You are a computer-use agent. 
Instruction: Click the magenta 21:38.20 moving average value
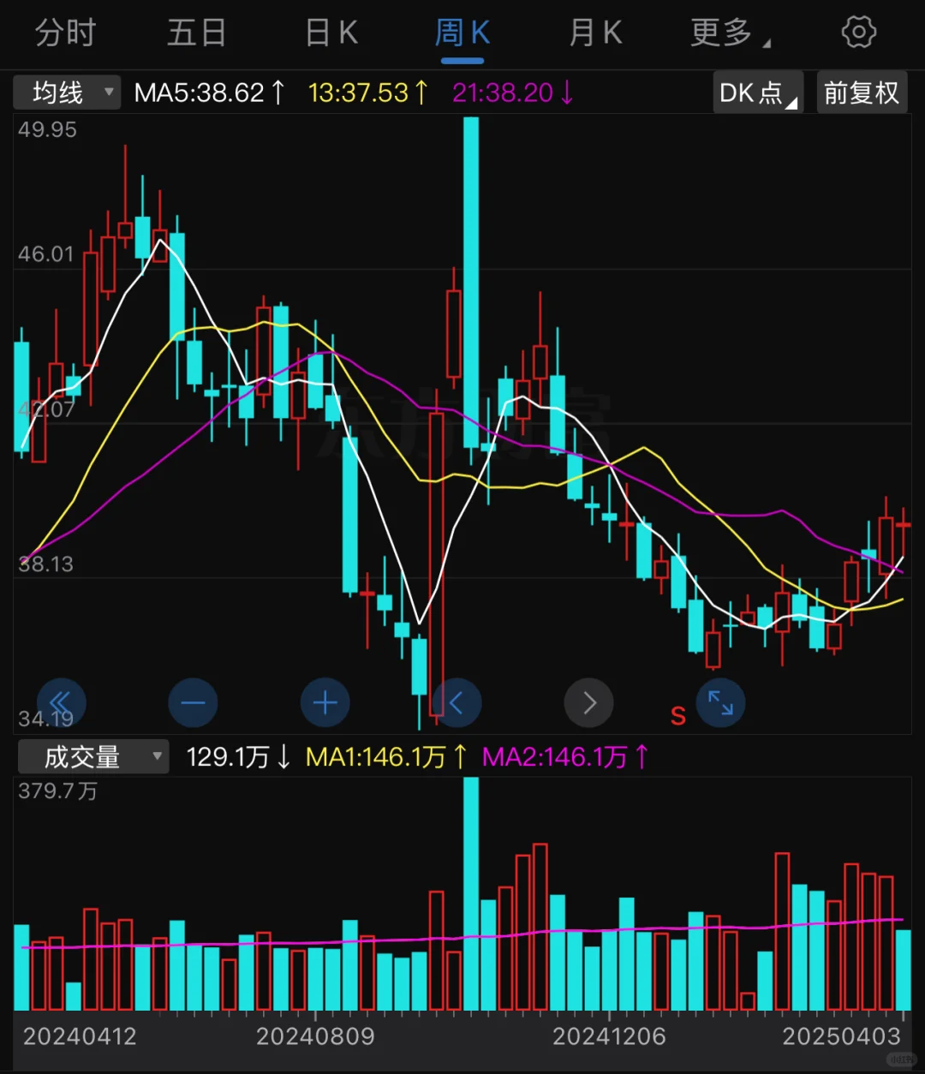coord(512,92)
